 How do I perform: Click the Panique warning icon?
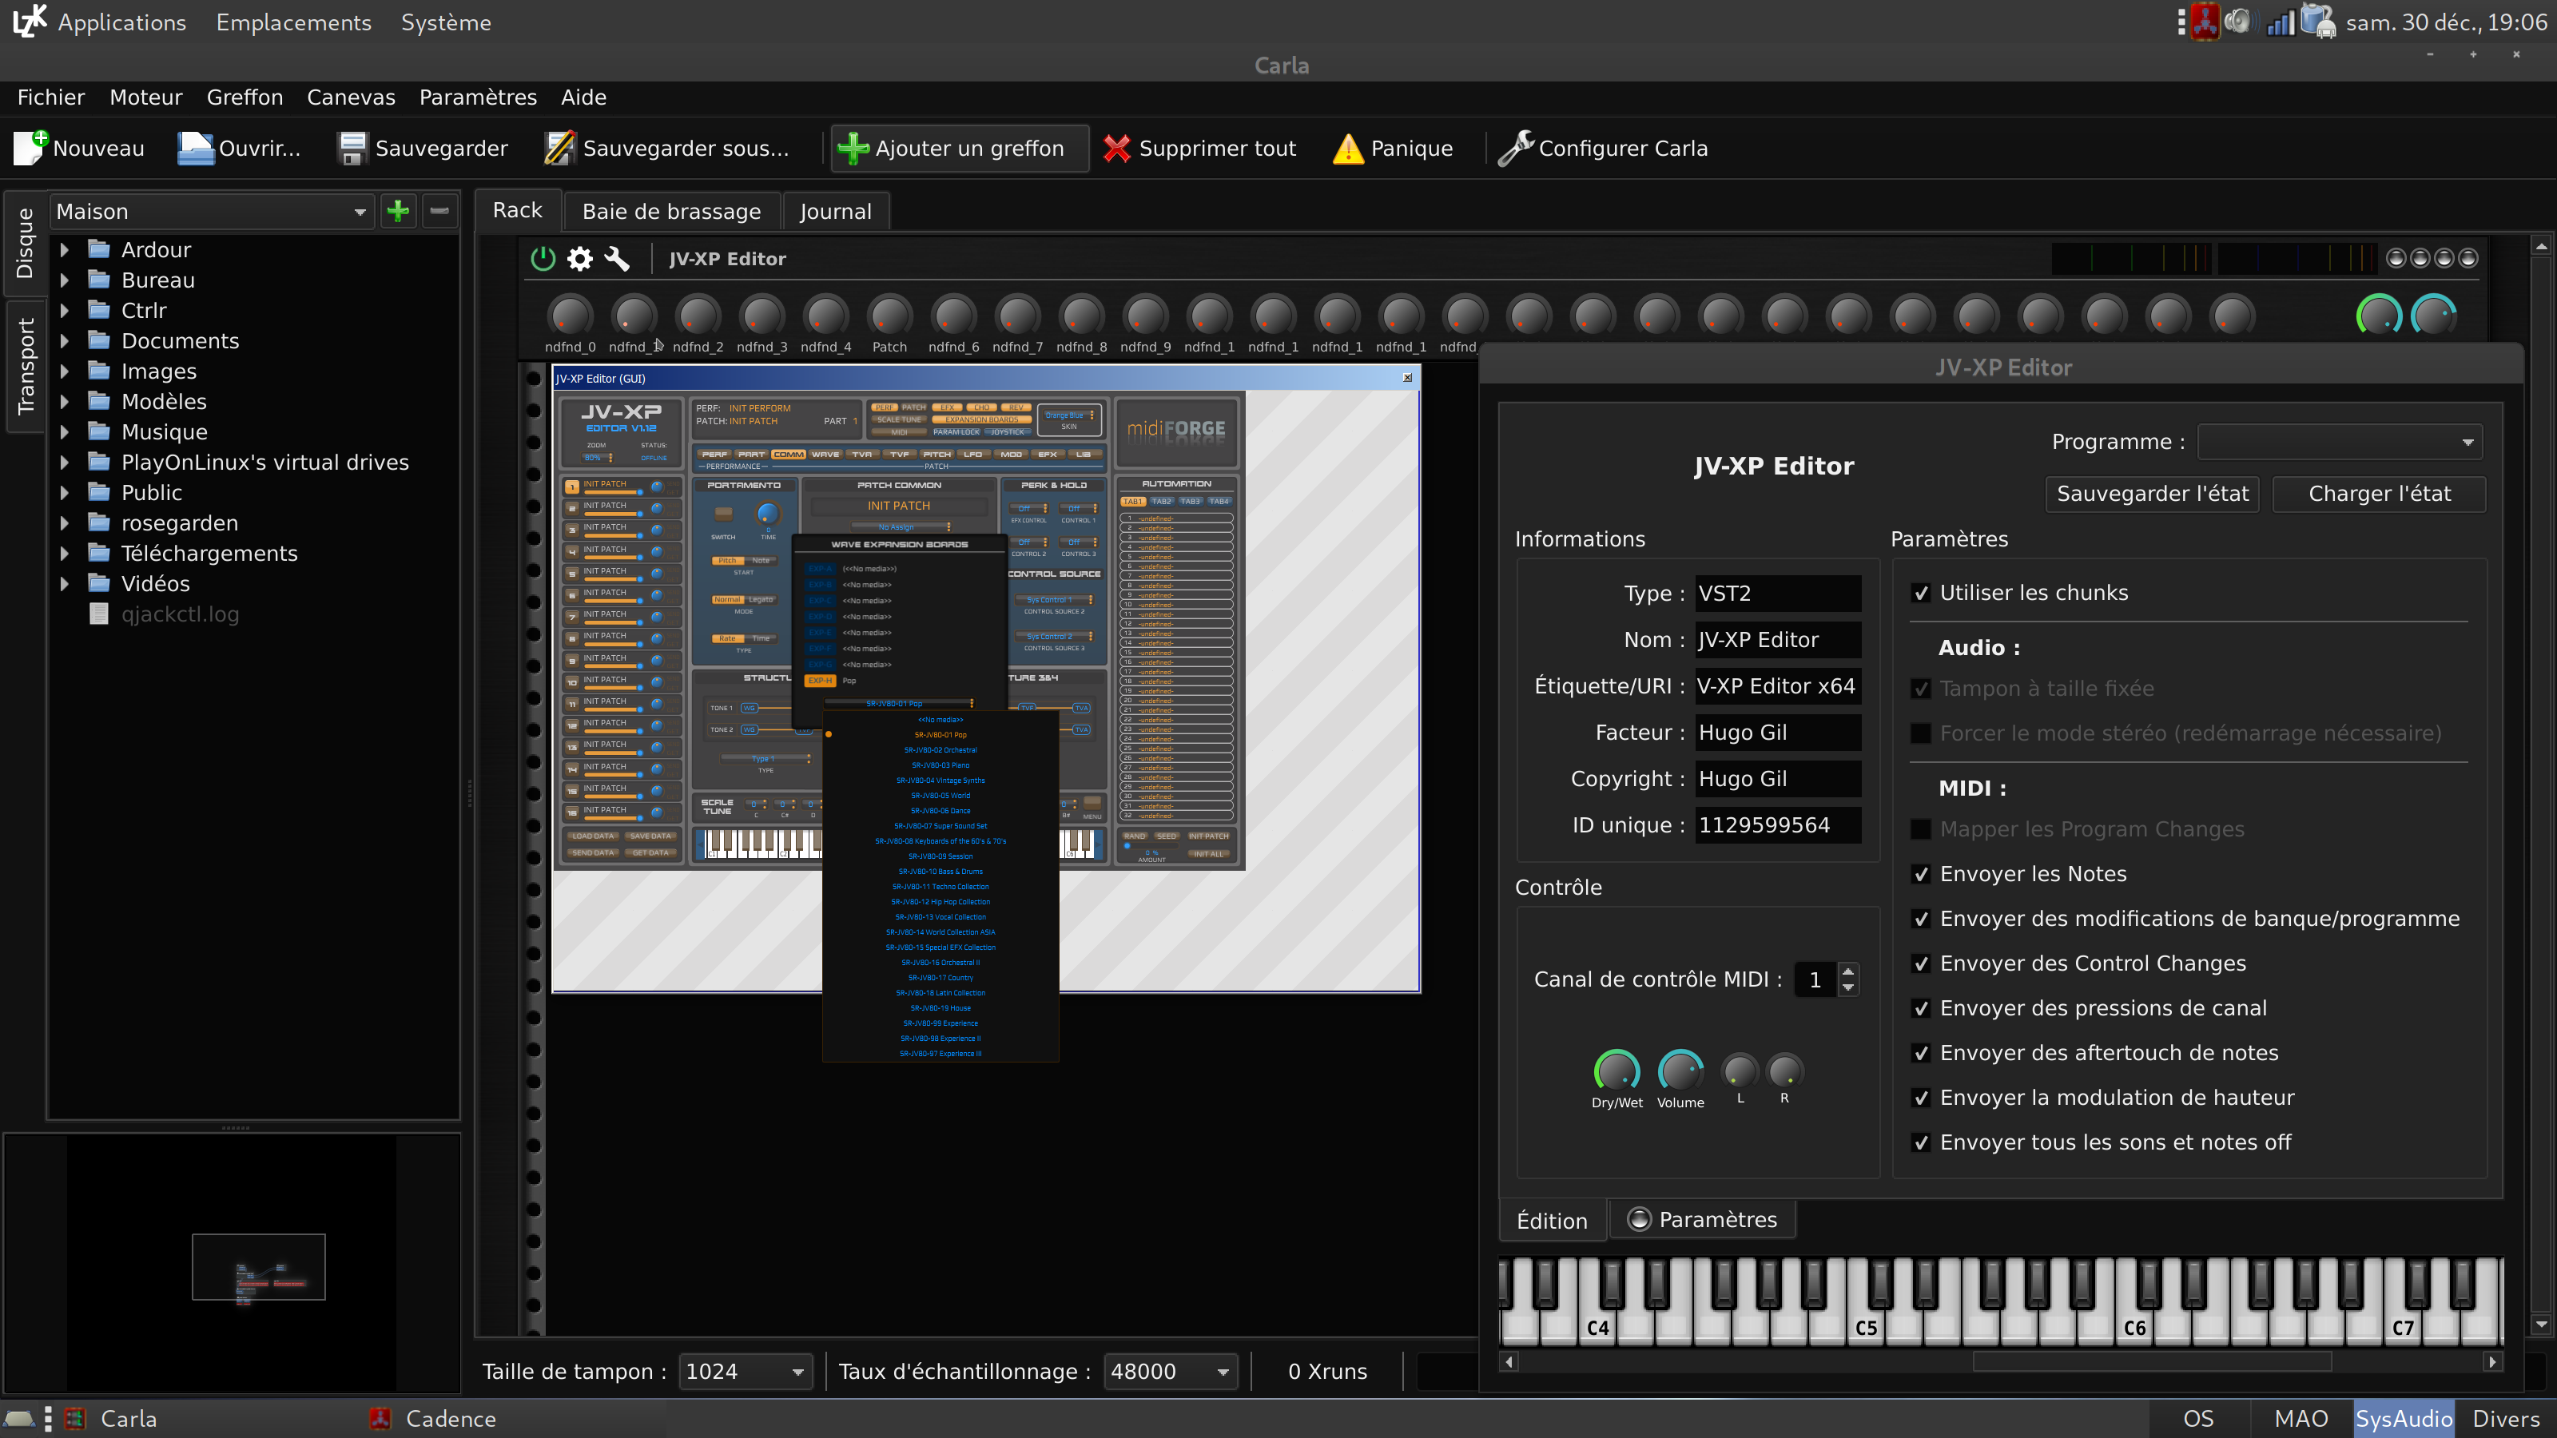[1348, 149]
